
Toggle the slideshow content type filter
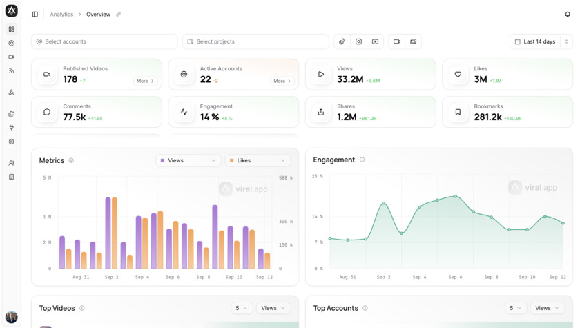click(413, 41)
